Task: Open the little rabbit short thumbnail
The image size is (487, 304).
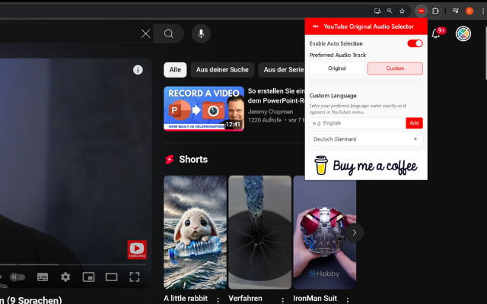Action: click(x=196, y=233)
